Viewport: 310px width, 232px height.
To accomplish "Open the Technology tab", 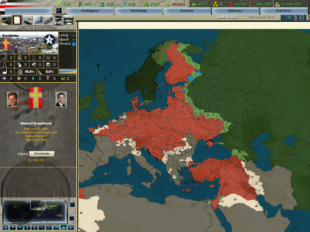I will tap(138, 11).
